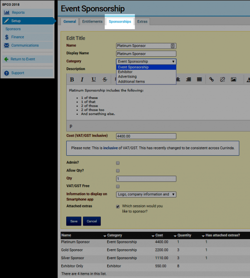Check the VAT/GST Free checkbox
Image resolution: width=250 pixels, height=278 pixels.
[x=118, y=187]
